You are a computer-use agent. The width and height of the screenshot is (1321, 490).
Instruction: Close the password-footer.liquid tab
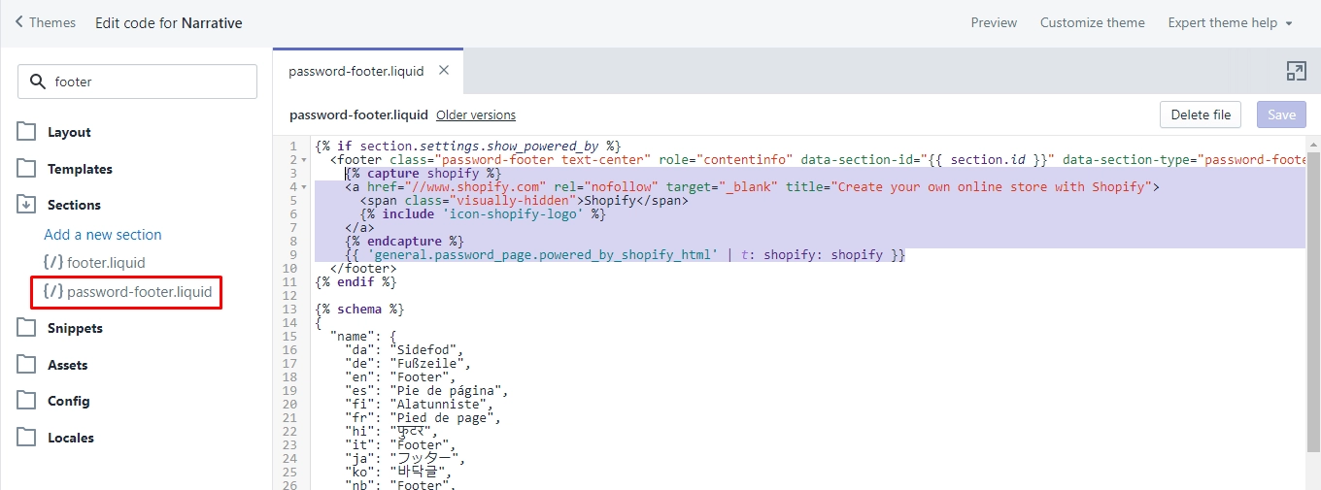(x=444, y=70)
